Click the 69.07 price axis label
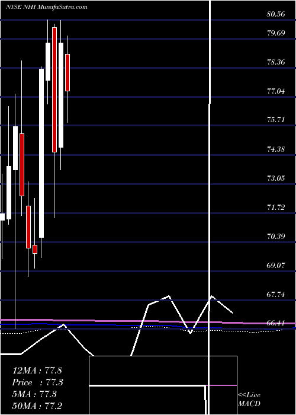The image size is (296, 415). [276, 265]
